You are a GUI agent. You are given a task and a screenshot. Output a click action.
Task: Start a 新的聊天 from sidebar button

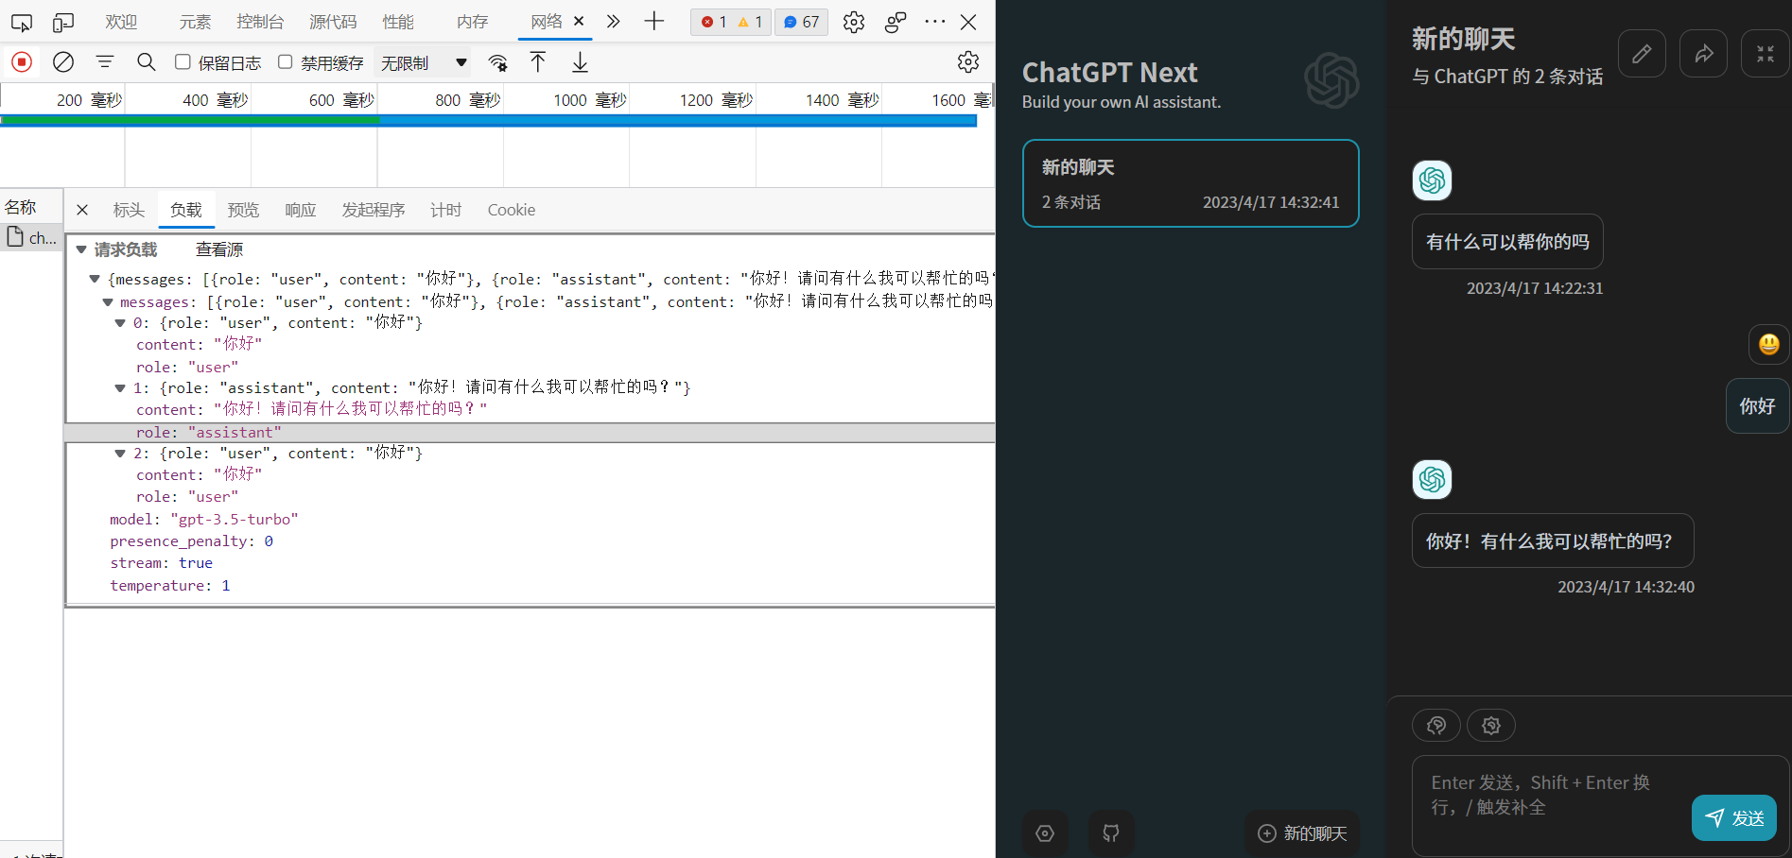point(1302,833)
